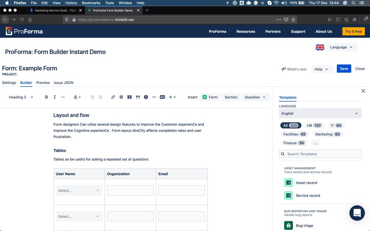
Task: Click the Form insert button
Action: coord(210,97)
